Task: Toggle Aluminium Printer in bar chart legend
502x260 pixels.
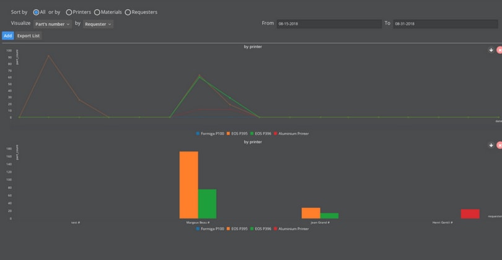Action: tap(291, 228)
